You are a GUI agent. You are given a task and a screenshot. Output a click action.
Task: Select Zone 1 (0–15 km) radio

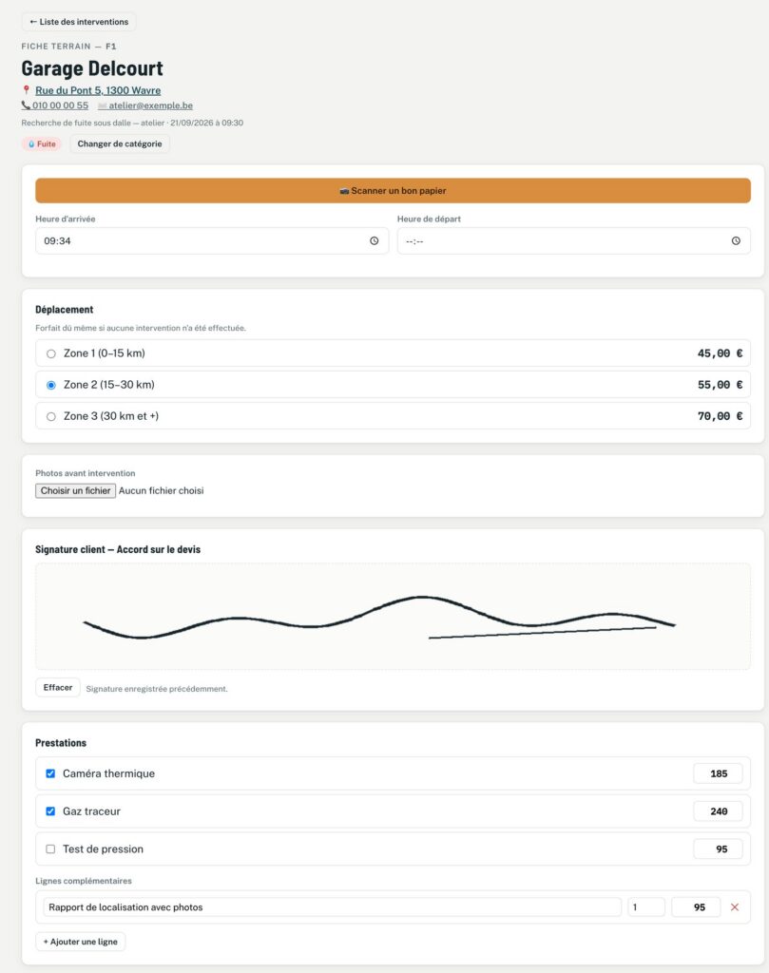51,353
